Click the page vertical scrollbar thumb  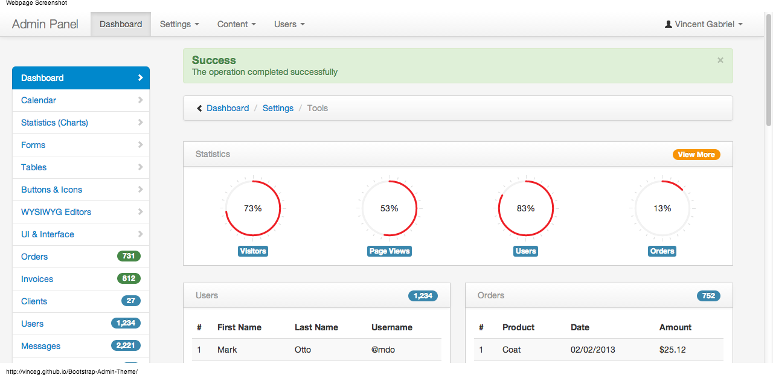click(x=769, y=69)
